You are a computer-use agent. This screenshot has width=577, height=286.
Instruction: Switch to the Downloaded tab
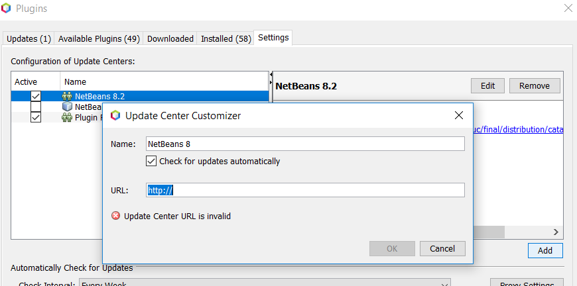pos(170,38)
